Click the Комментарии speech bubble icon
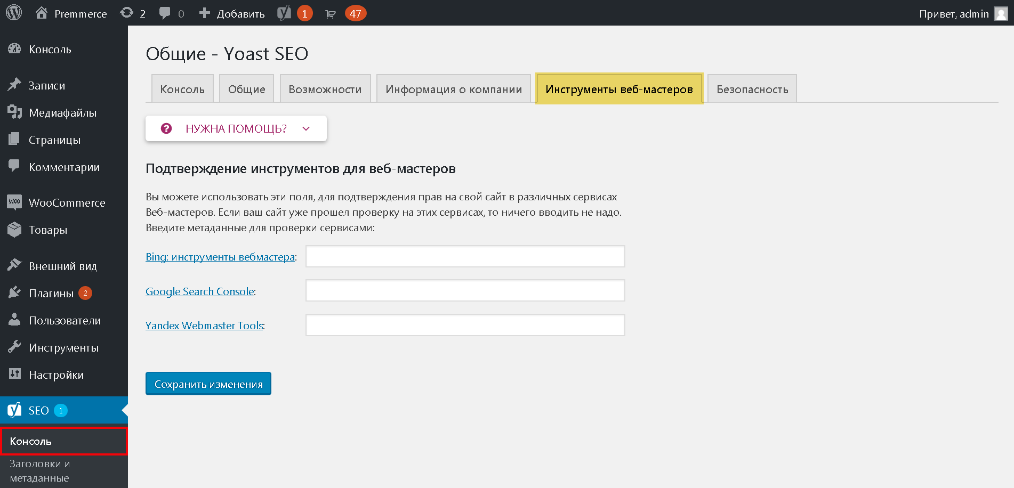Image resolution: width=1014 pixels, height=488 pixels. pos(14,166)
